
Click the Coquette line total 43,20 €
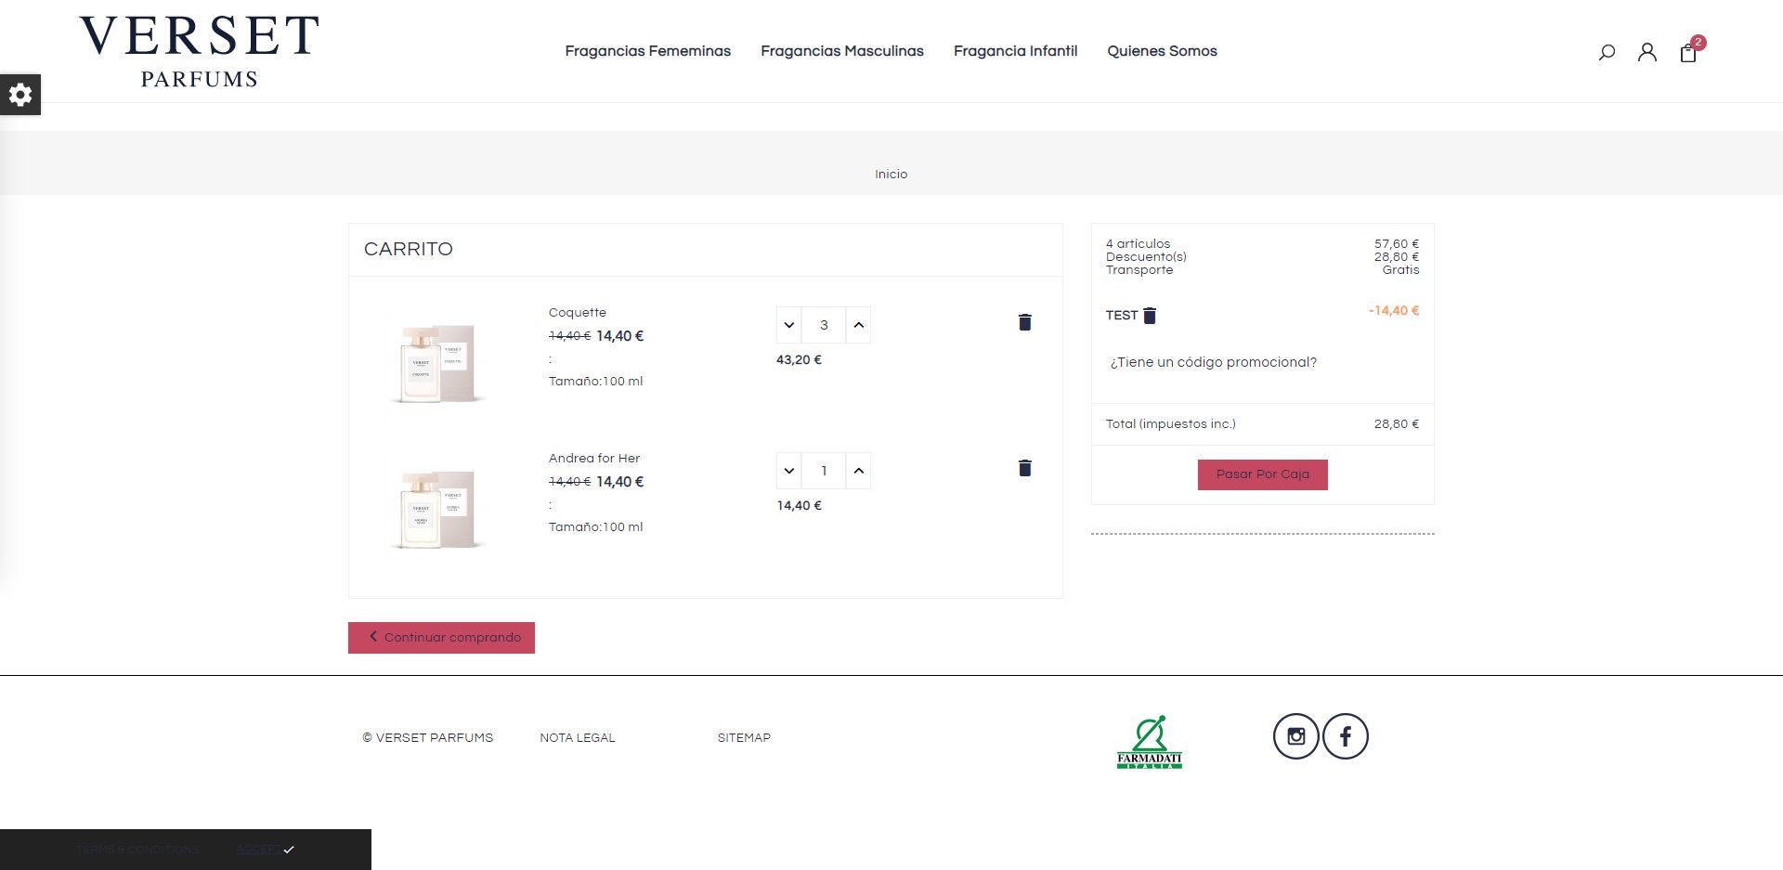(799, 360)
